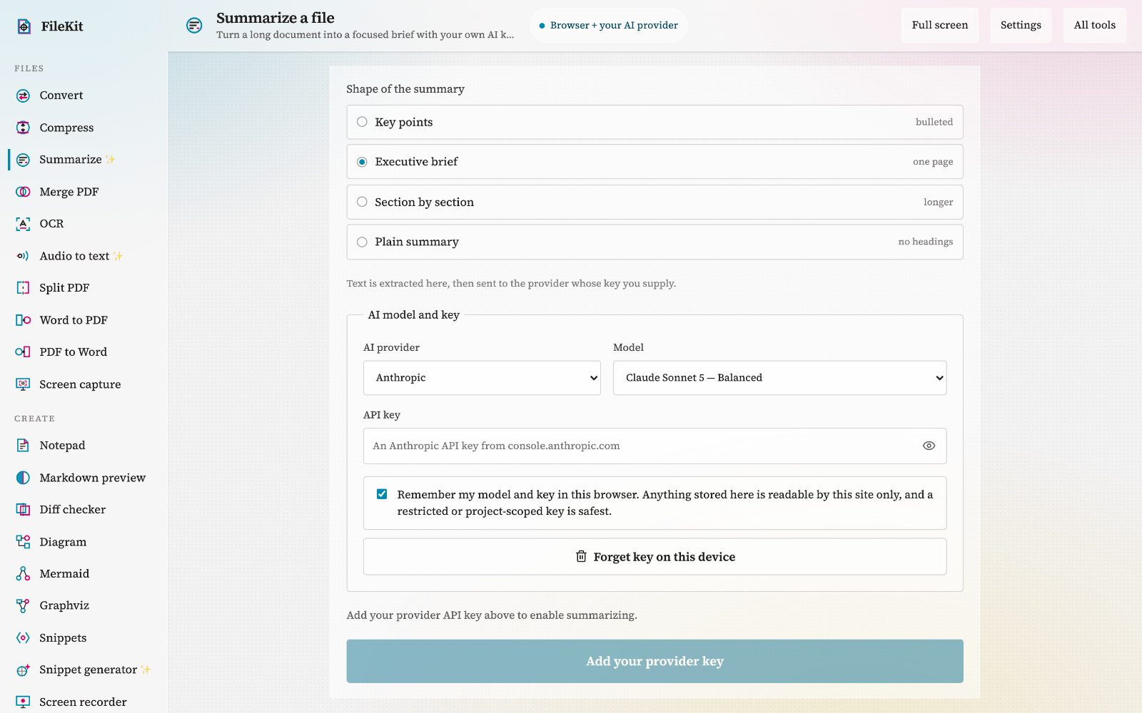Open the Convert tool icon
Viewport: 1142px width, 713px height.
(23, 96)
